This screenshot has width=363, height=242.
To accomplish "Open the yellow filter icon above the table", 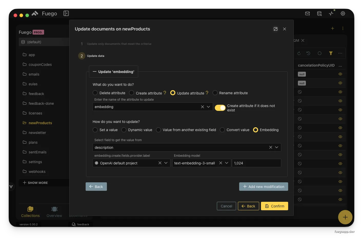I will tap(331, 53).
